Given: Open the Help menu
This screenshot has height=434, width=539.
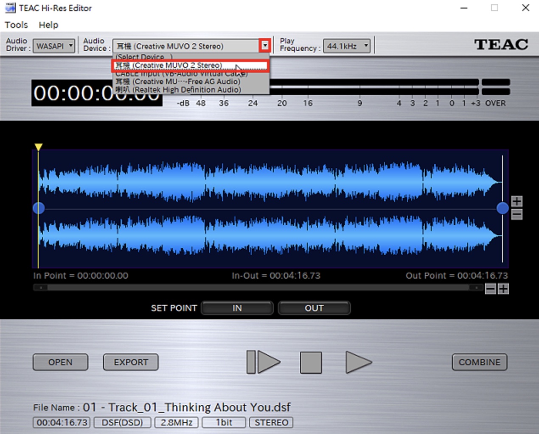Looking at the screenshot, I should 48,25.
